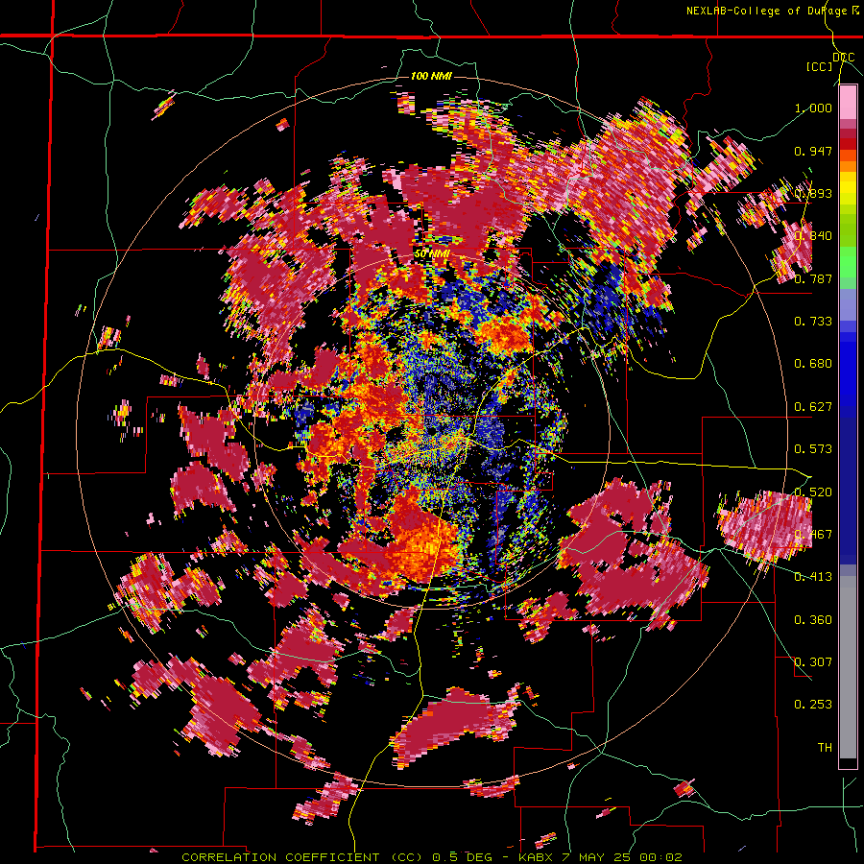Pick the lavender color bar segment
Image resolution: width=864 pixels, height=864 pixels.
[848, 304]
